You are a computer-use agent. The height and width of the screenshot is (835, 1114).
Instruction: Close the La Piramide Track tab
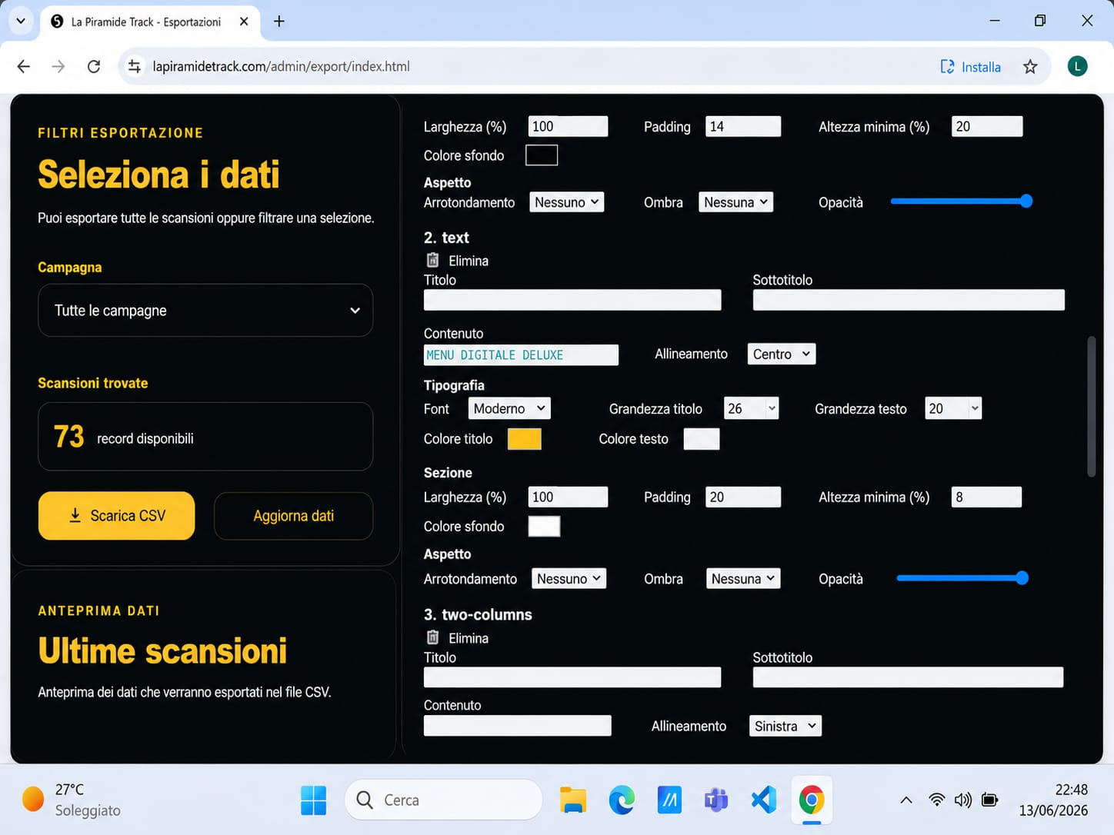tap(244, 22)
